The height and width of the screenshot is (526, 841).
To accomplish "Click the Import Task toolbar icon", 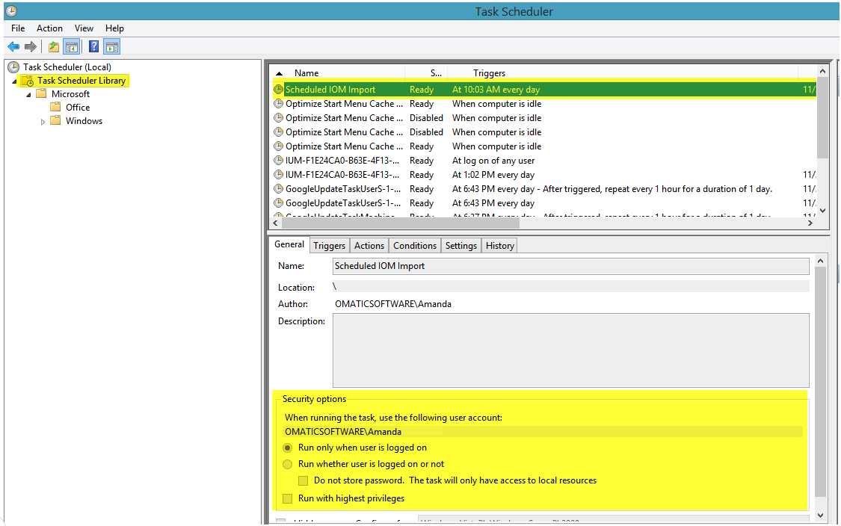I will tap(52, 46).
